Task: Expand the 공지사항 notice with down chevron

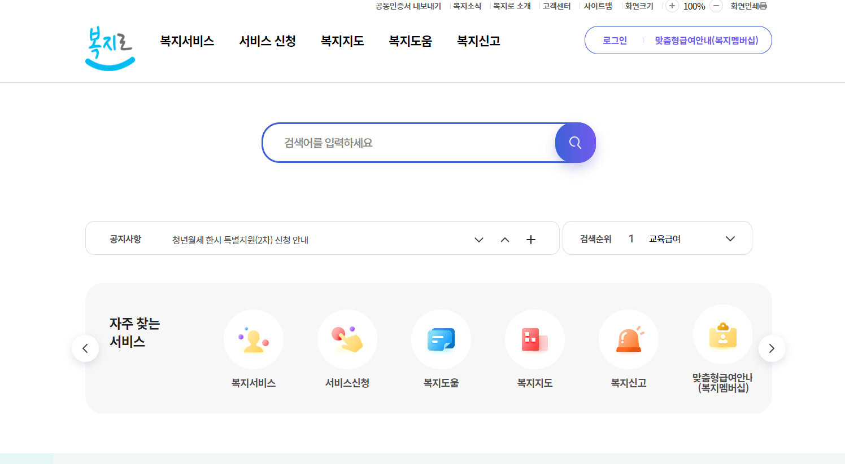Action: 478,240
